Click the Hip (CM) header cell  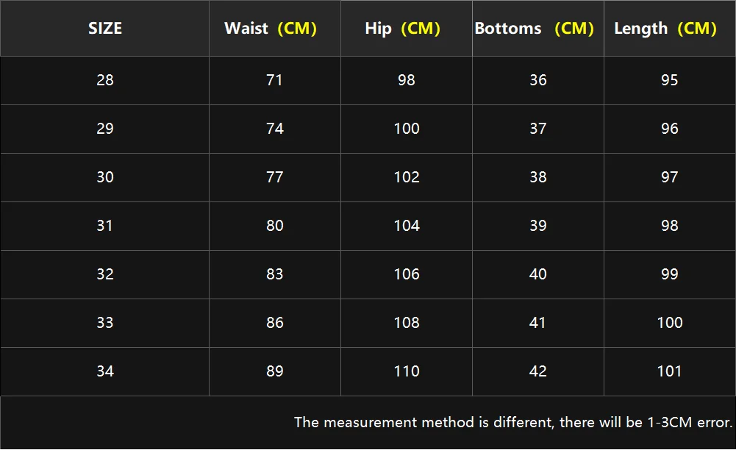click(x=402, y=29)
